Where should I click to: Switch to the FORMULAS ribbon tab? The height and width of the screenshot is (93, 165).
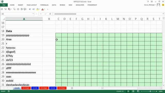point(44,5)
